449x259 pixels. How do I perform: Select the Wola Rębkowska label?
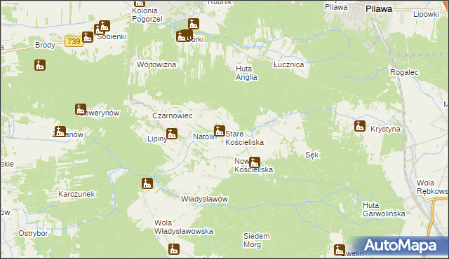[x=432, y=187]
